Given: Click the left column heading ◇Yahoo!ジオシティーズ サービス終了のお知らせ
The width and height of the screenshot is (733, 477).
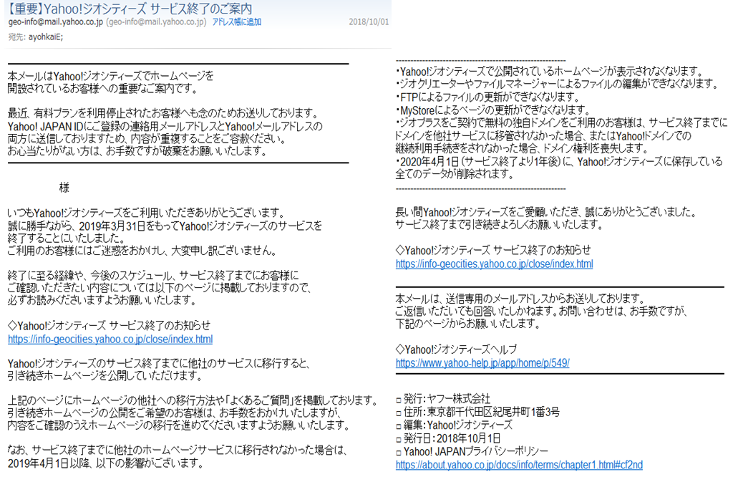Looking at the screenshot, I should [109, 325].
